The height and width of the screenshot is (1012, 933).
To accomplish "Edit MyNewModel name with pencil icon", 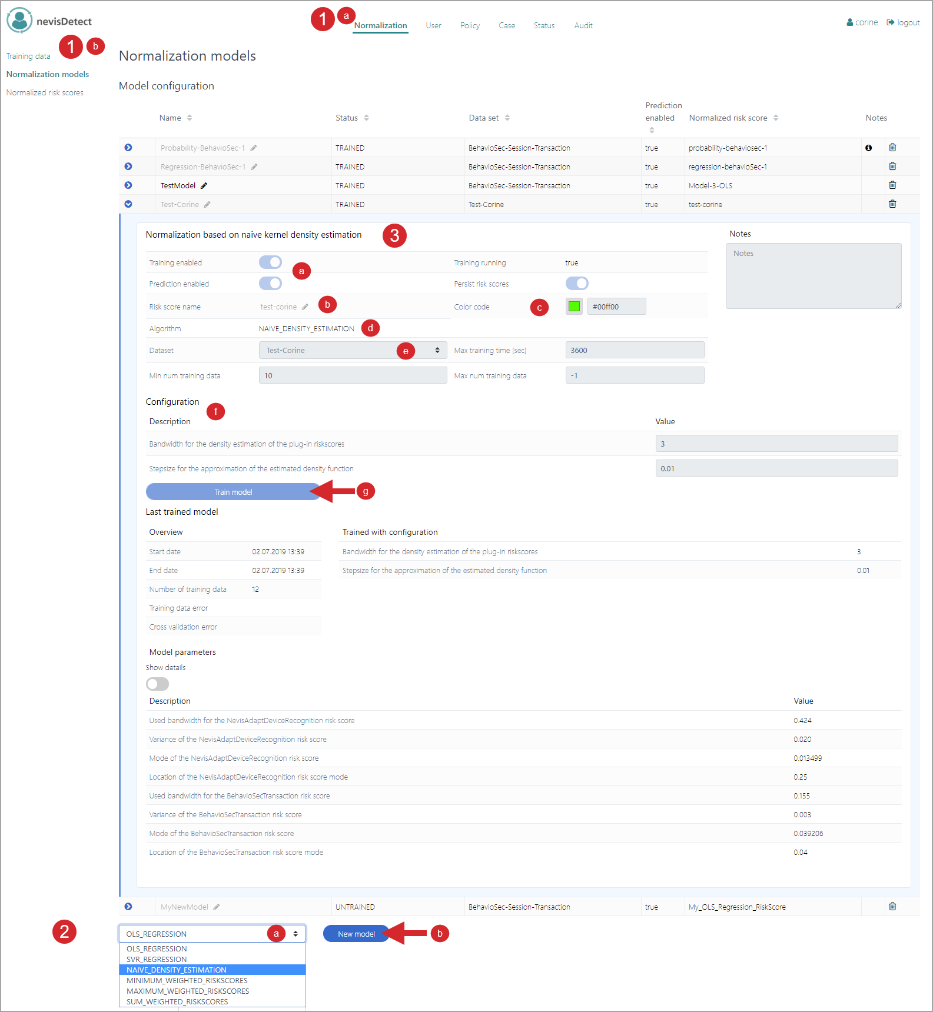I will [217, 907].
